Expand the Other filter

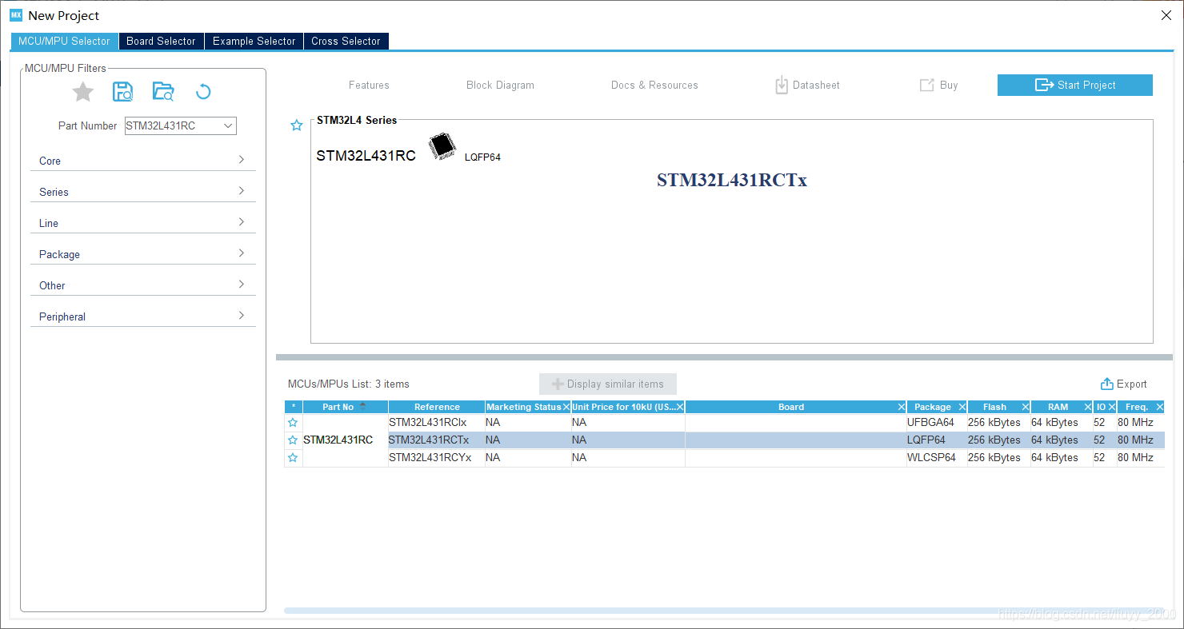(x=142, y=285)
